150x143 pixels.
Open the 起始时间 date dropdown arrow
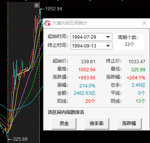tap(108, 37)
